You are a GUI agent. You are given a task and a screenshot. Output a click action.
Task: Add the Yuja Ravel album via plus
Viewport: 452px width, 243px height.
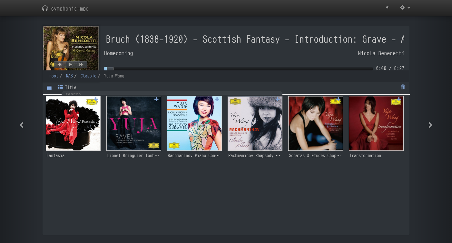156,99
